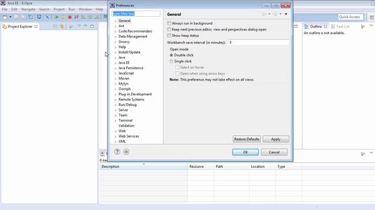
Task: Expand the Java preferences node
Action: click(115, 58)
